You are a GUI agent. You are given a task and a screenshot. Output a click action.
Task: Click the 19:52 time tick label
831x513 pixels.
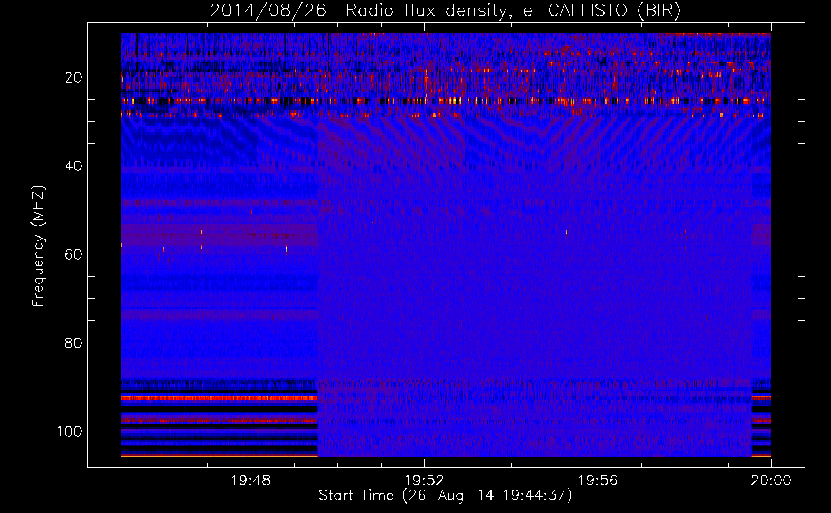click(424, 481)
